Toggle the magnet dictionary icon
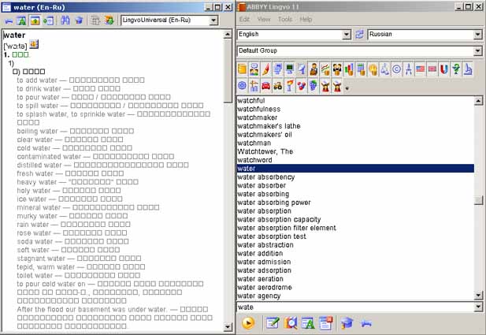Image resolution: width=486 pixels, height=335 pixels. [x=444, y=69]
